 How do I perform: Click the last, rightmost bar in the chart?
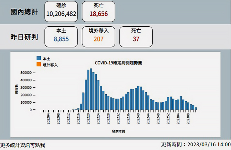tap(196, 109)
